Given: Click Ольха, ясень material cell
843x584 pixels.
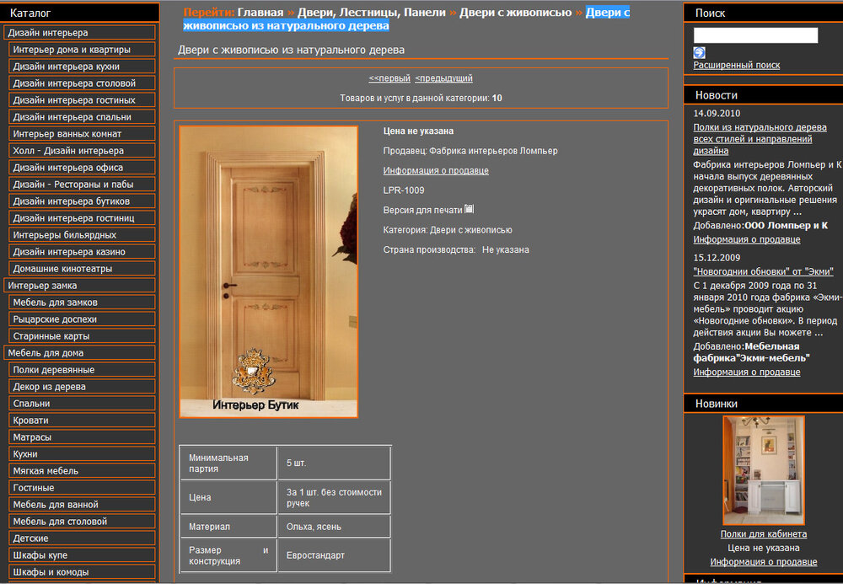Looking at the screenshot, I should coord(334,527).
